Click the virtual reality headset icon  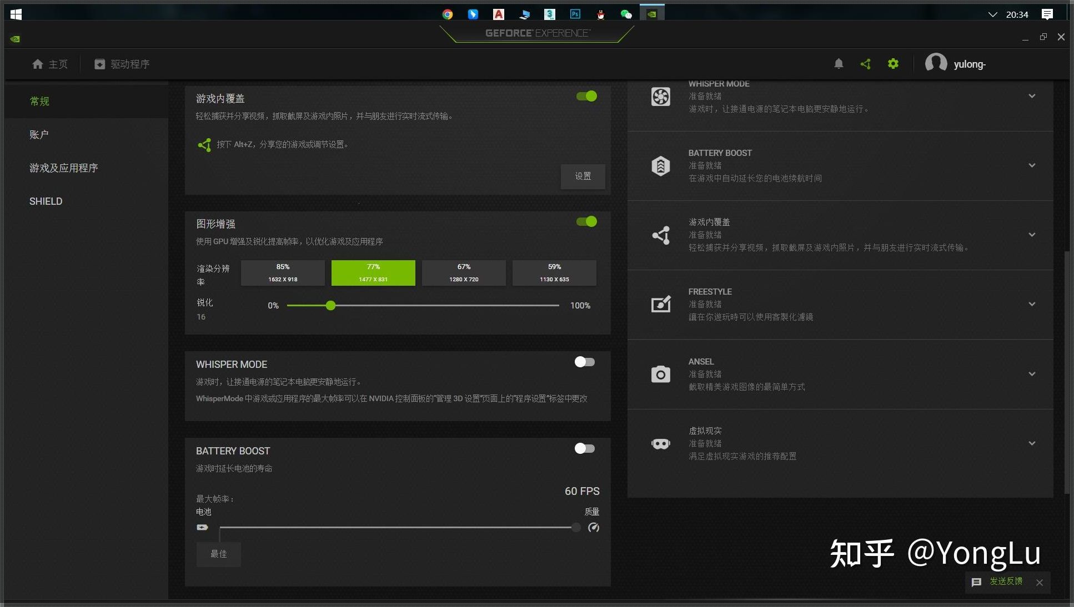(661, 444)
